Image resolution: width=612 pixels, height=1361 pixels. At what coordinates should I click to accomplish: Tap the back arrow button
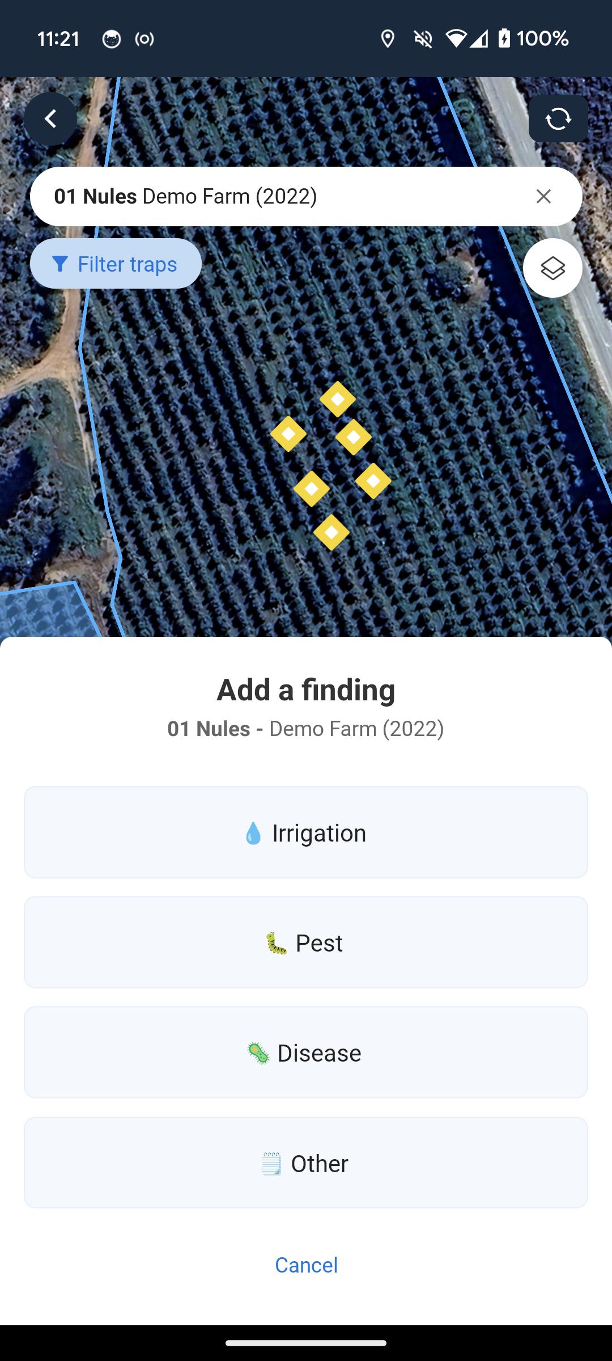pos(50,119)
